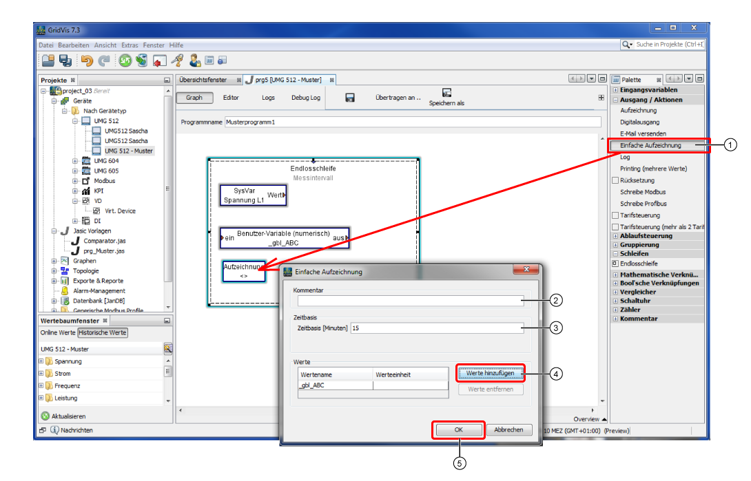
Task: Click the floppy disk save icon
Action: click(349, 98)
